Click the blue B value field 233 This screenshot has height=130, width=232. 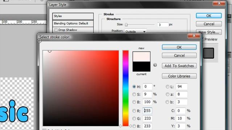148,126
